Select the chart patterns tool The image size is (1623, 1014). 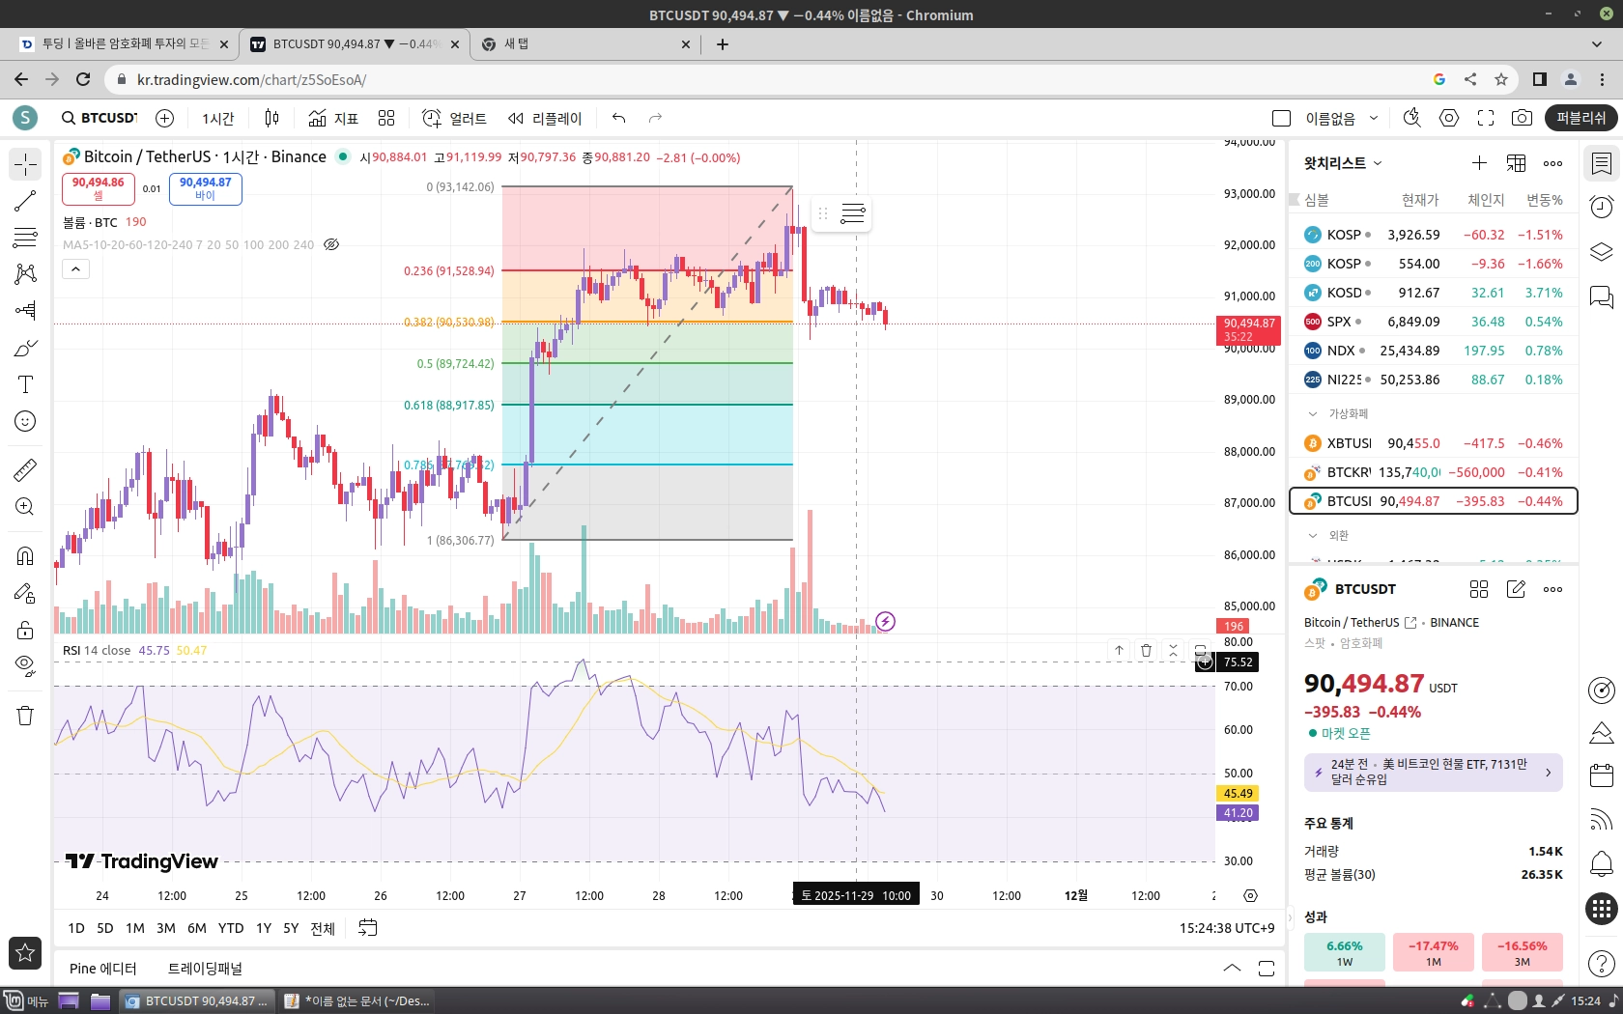point(25,274)
